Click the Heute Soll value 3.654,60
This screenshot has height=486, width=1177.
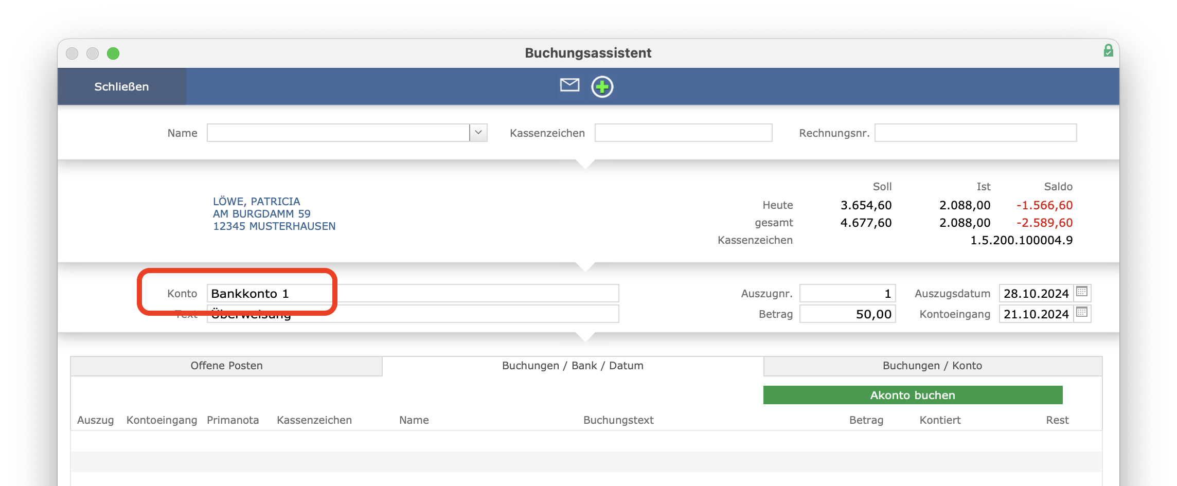pos(866,205)
